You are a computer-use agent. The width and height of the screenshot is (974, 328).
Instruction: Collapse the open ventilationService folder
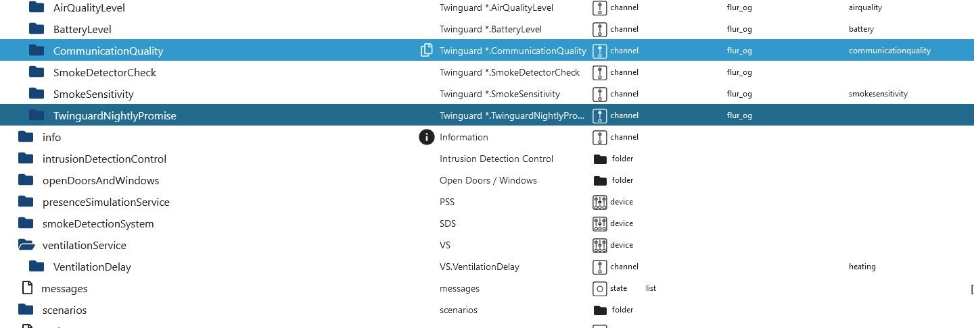tap(26, 245)
